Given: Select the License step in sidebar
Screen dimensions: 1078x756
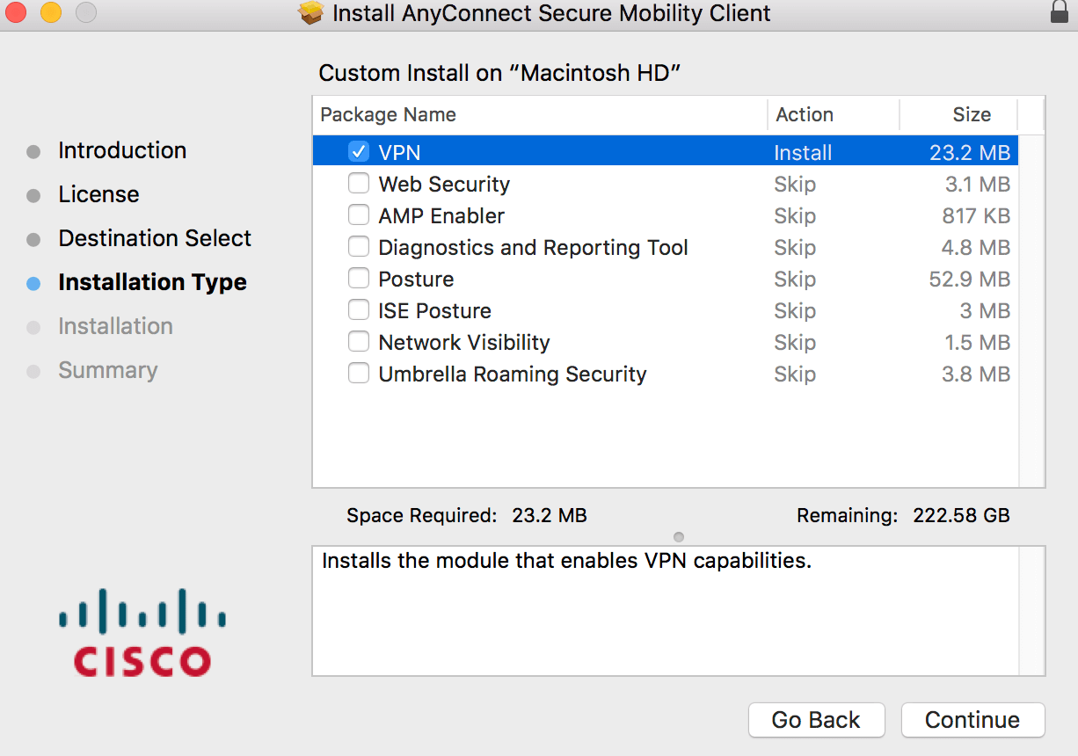Looking at the screenshot, I should coord(98,194).
